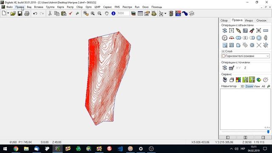Open the Растр menu

coord(70,7)
